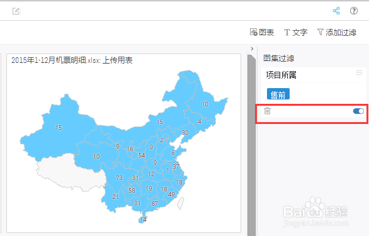Select the map region labeled 30
The width and height of the screenshot is (369, 236).
(x=185, y=132)
